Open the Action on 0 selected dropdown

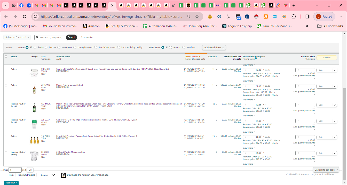click(x=17, y=37)
